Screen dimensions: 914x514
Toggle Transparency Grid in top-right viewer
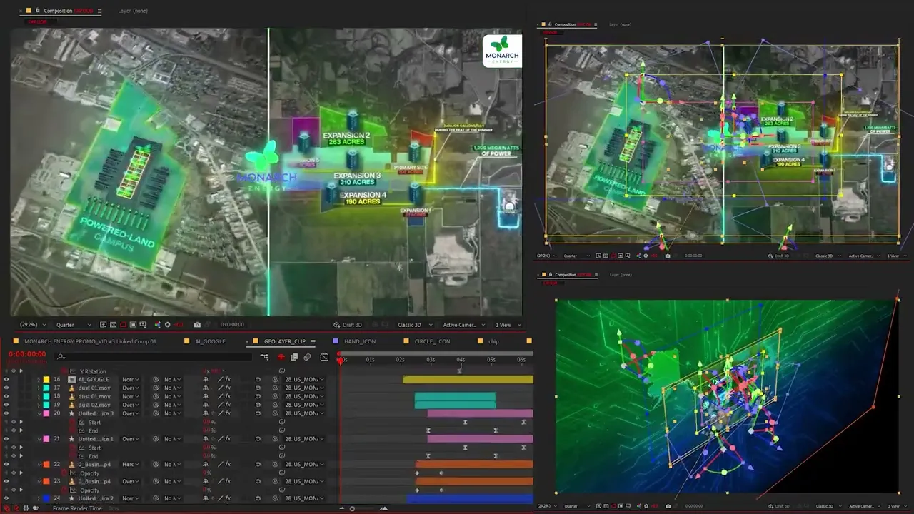pyautogui.click(x=606, y=256)
